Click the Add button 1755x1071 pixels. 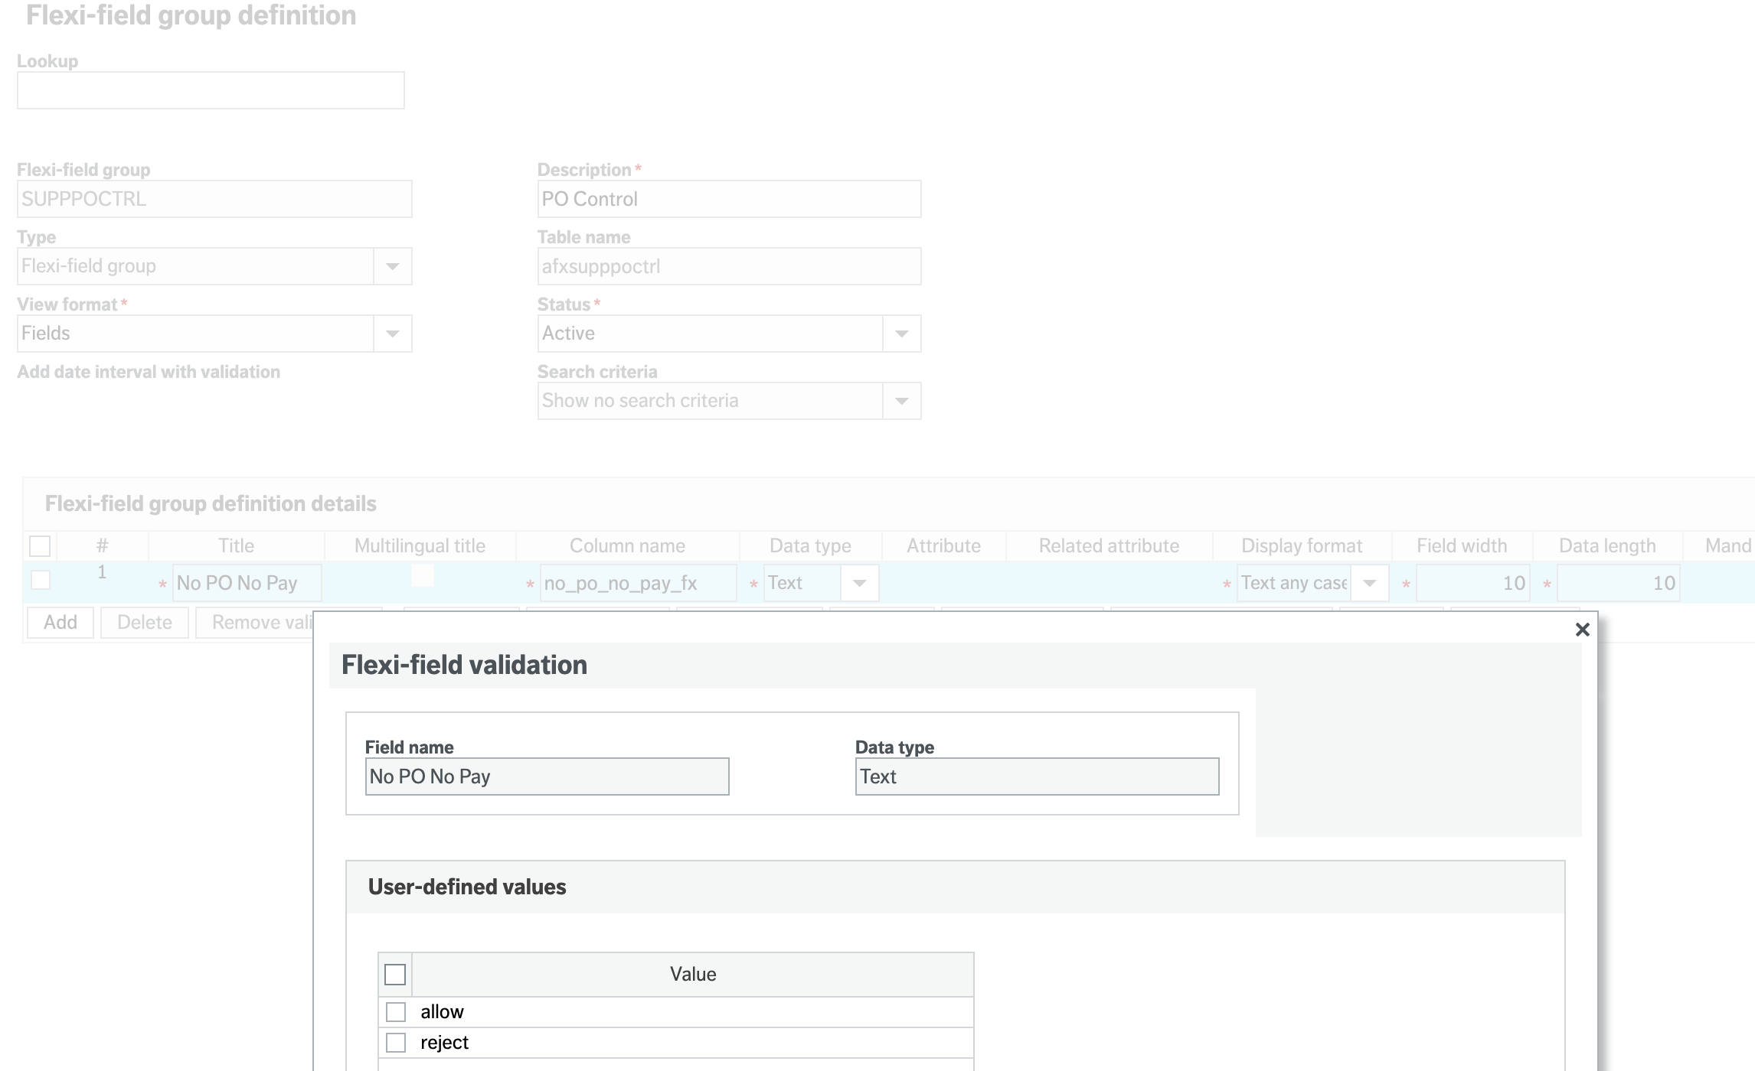60,623
